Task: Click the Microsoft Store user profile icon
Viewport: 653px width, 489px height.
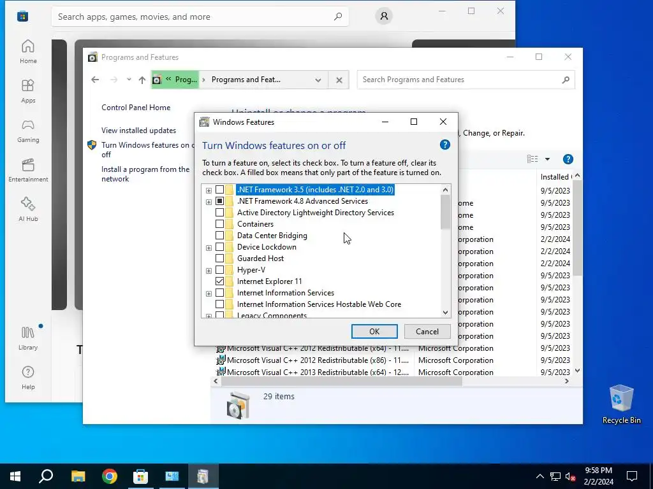Action: (x=383, y=16)
